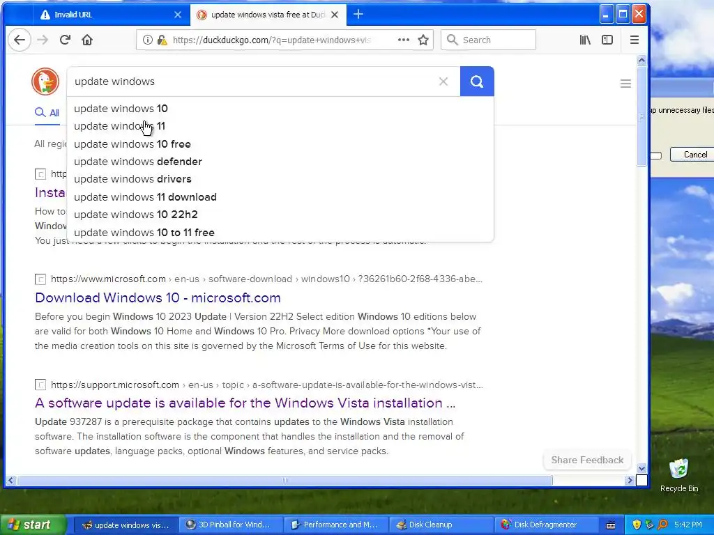Switch to Disk Cleanup taskbar button
This screenshot has height=535, width=714.
coord(441,525)
